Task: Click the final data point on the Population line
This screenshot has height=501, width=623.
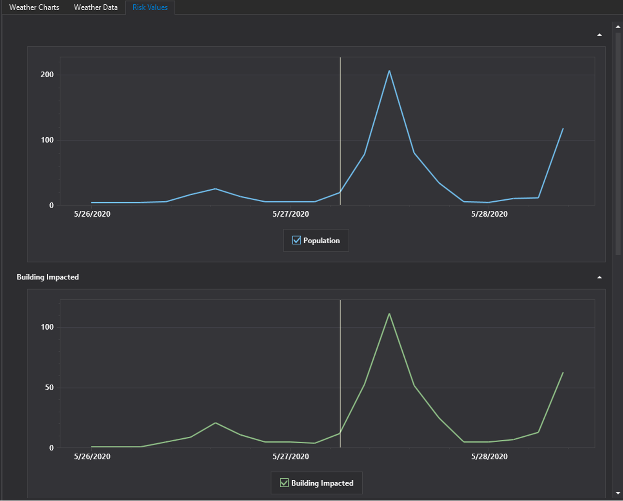Action: [x=563, y=129]
